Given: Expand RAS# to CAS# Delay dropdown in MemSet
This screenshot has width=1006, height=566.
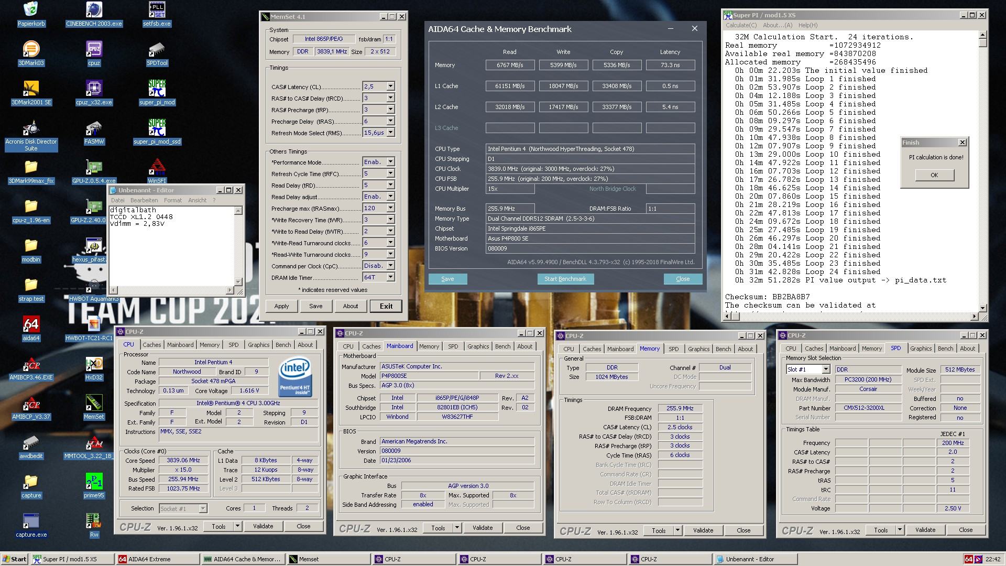Looking at the screenshot, I should coord(390,98).
